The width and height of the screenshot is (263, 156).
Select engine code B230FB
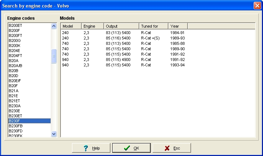30,126
